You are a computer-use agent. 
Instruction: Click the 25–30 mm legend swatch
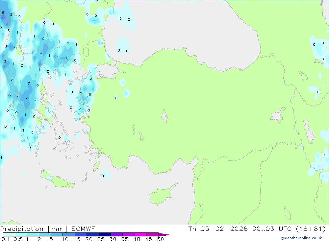pyautogui.click(x=105, y=234)
